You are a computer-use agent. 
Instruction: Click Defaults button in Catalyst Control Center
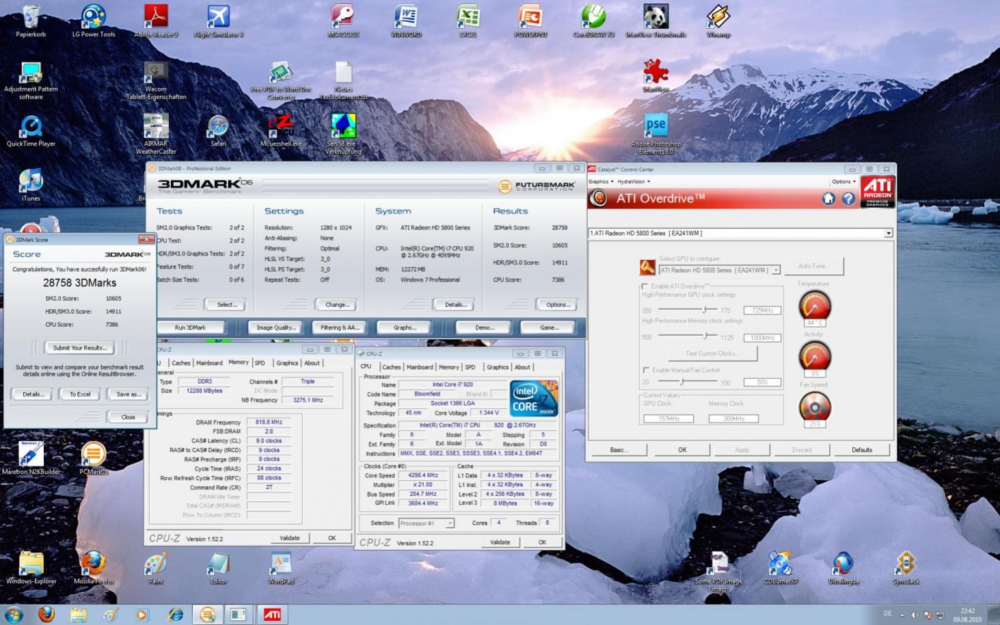click(862, 450)
